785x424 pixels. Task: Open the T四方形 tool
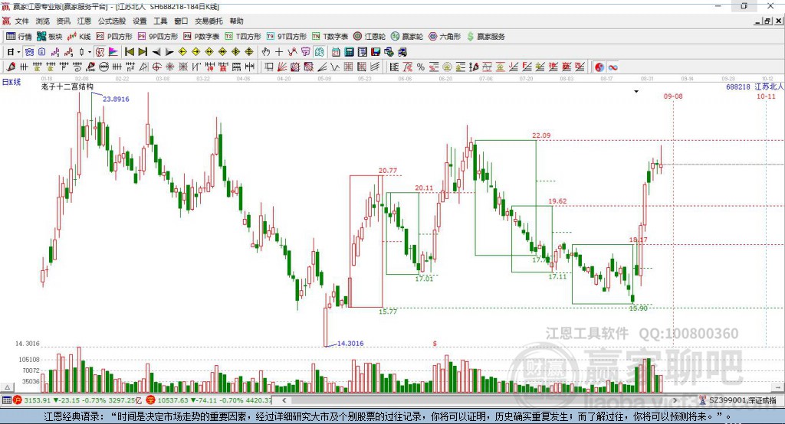point(243,37)
